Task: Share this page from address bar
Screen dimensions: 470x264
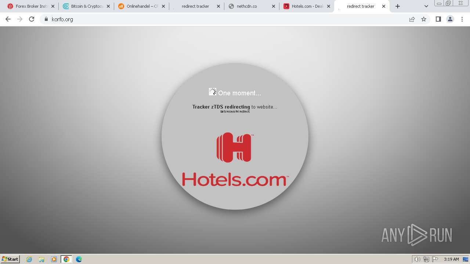Action: click(412, 19)
